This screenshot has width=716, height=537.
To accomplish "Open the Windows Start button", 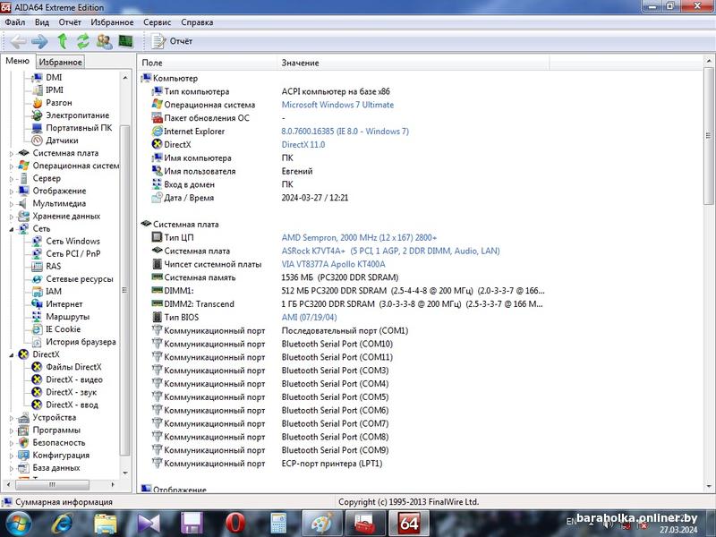I will (17, 524).
